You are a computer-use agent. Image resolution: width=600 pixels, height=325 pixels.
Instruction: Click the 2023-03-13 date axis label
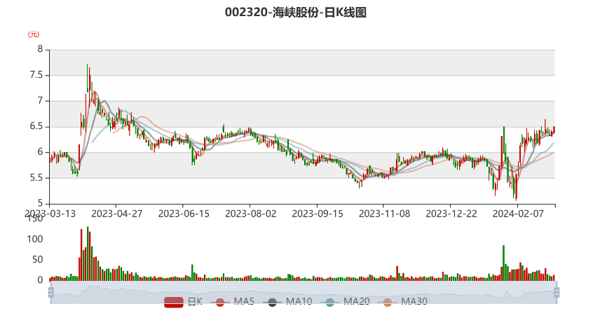50,214
